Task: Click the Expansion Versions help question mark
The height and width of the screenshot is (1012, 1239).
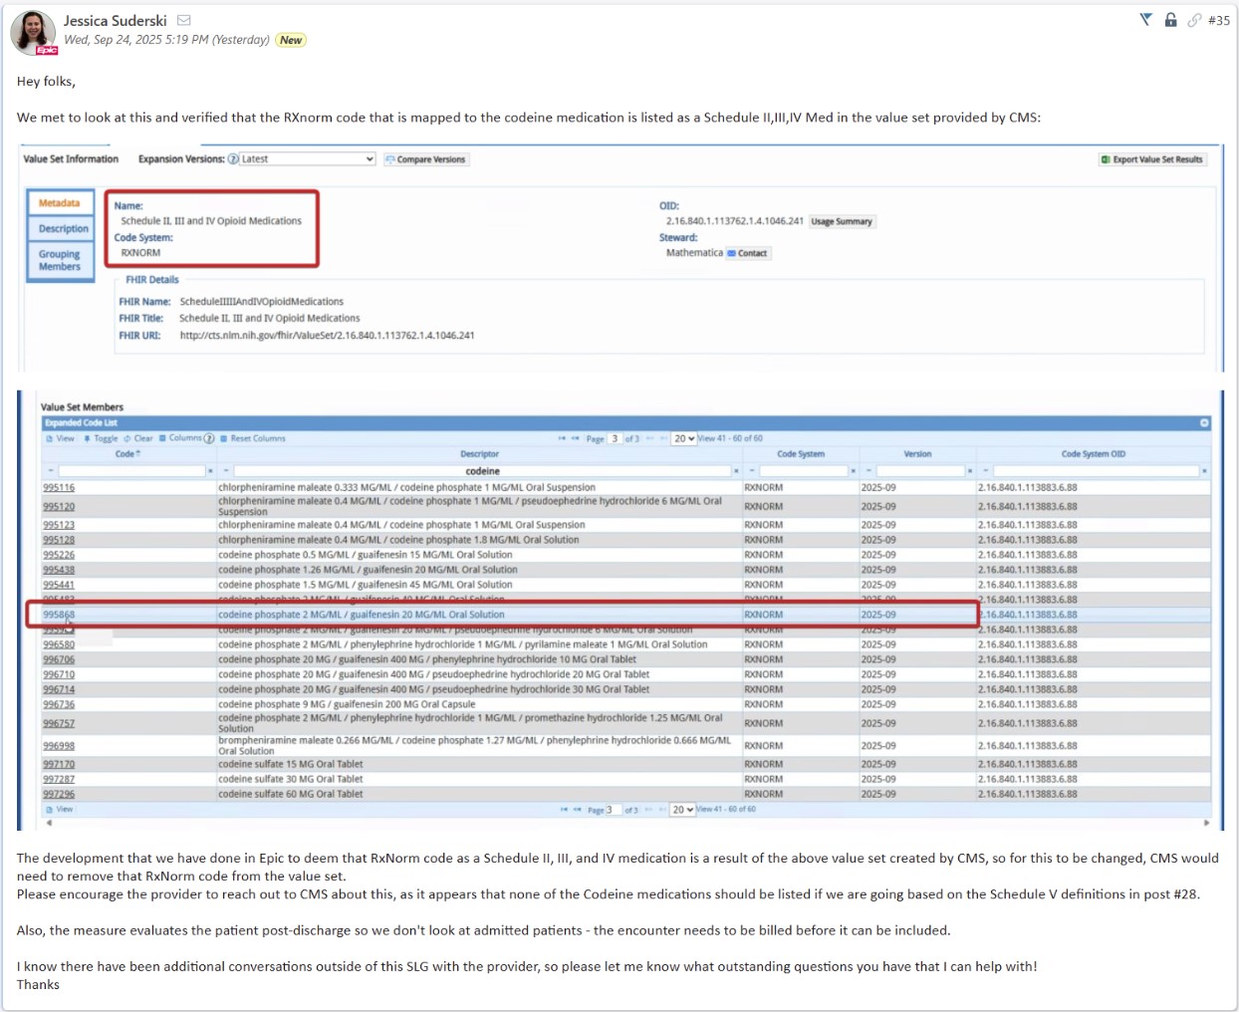Action: coord(233,159)
